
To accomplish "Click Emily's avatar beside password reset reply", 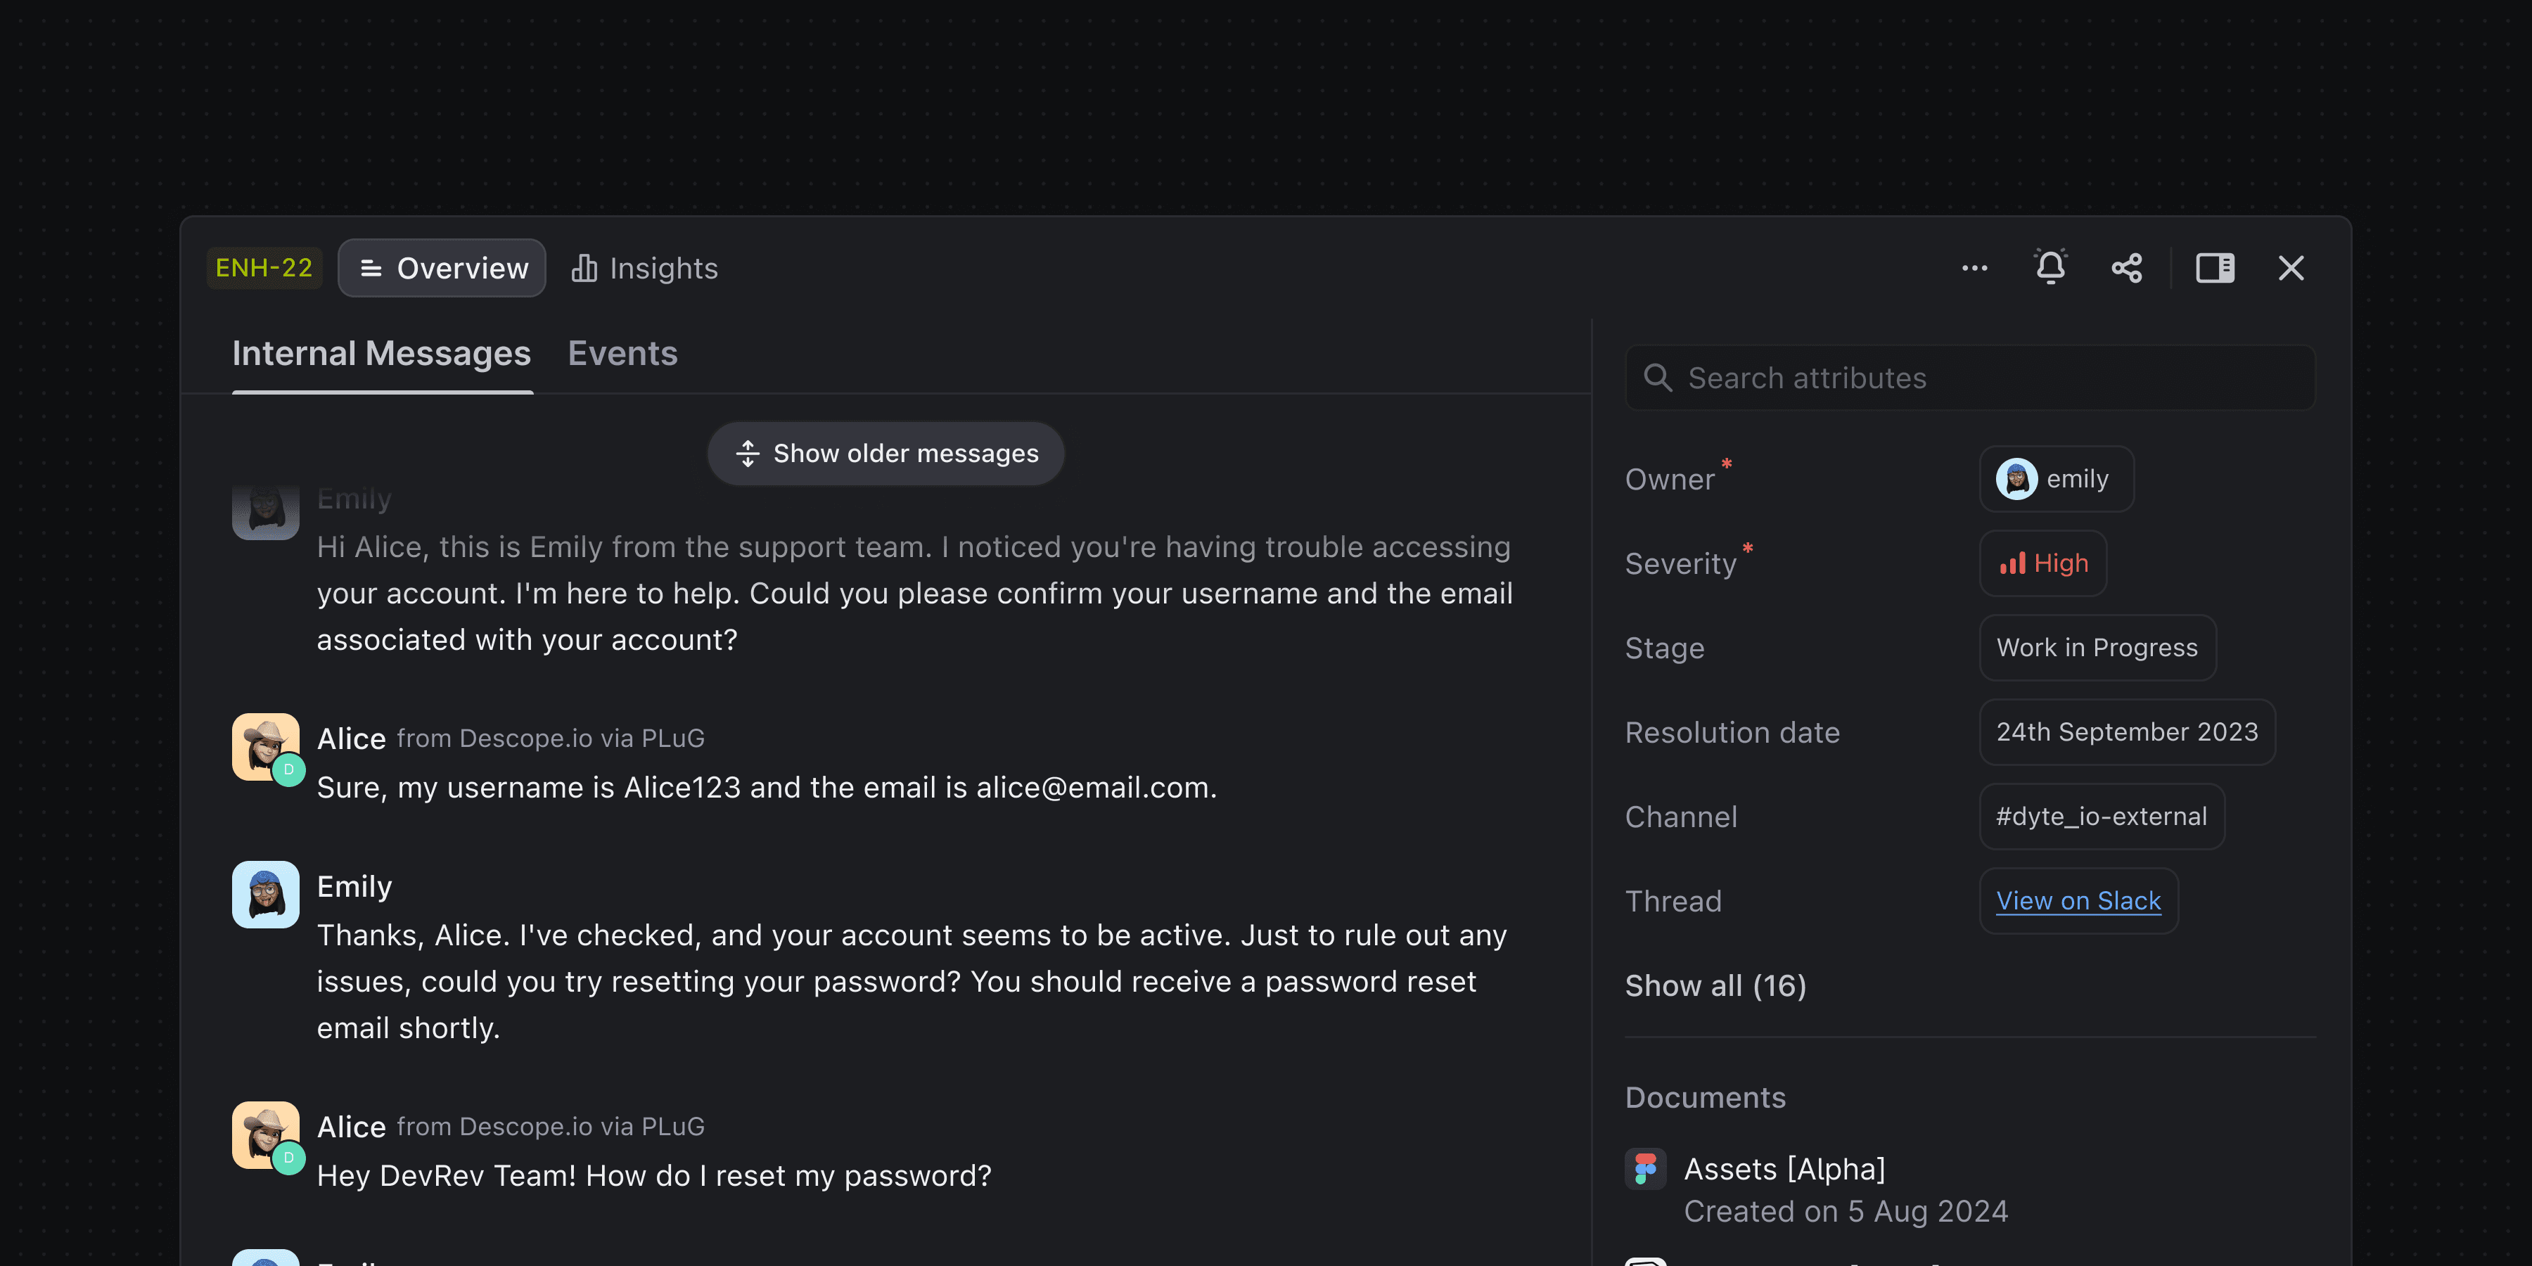I will tap(265, 895).
